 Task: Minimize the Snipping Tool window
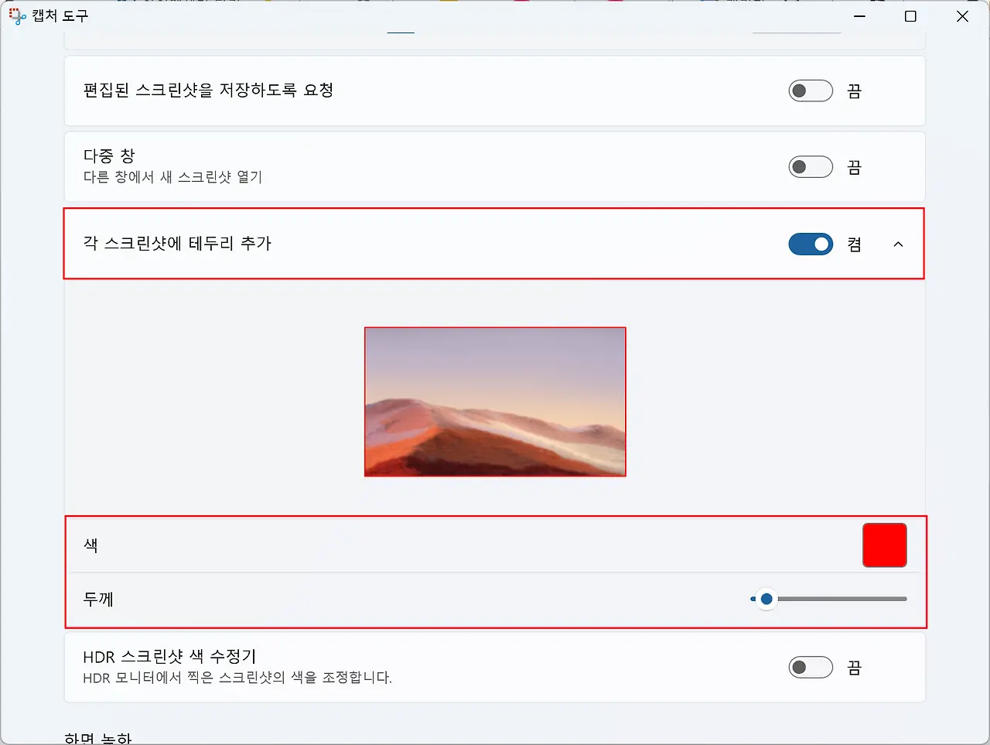[x=859, y=15]
